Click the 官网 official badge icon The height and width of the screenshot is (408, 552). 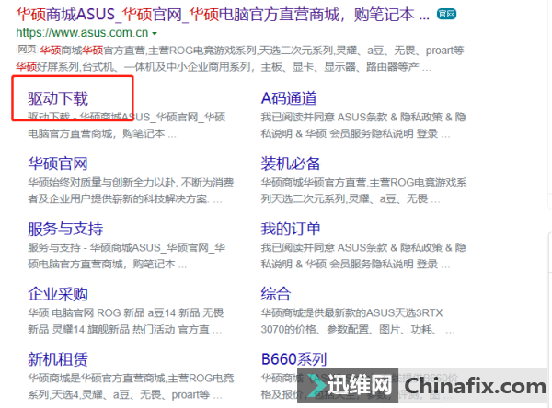click(446, 14)
